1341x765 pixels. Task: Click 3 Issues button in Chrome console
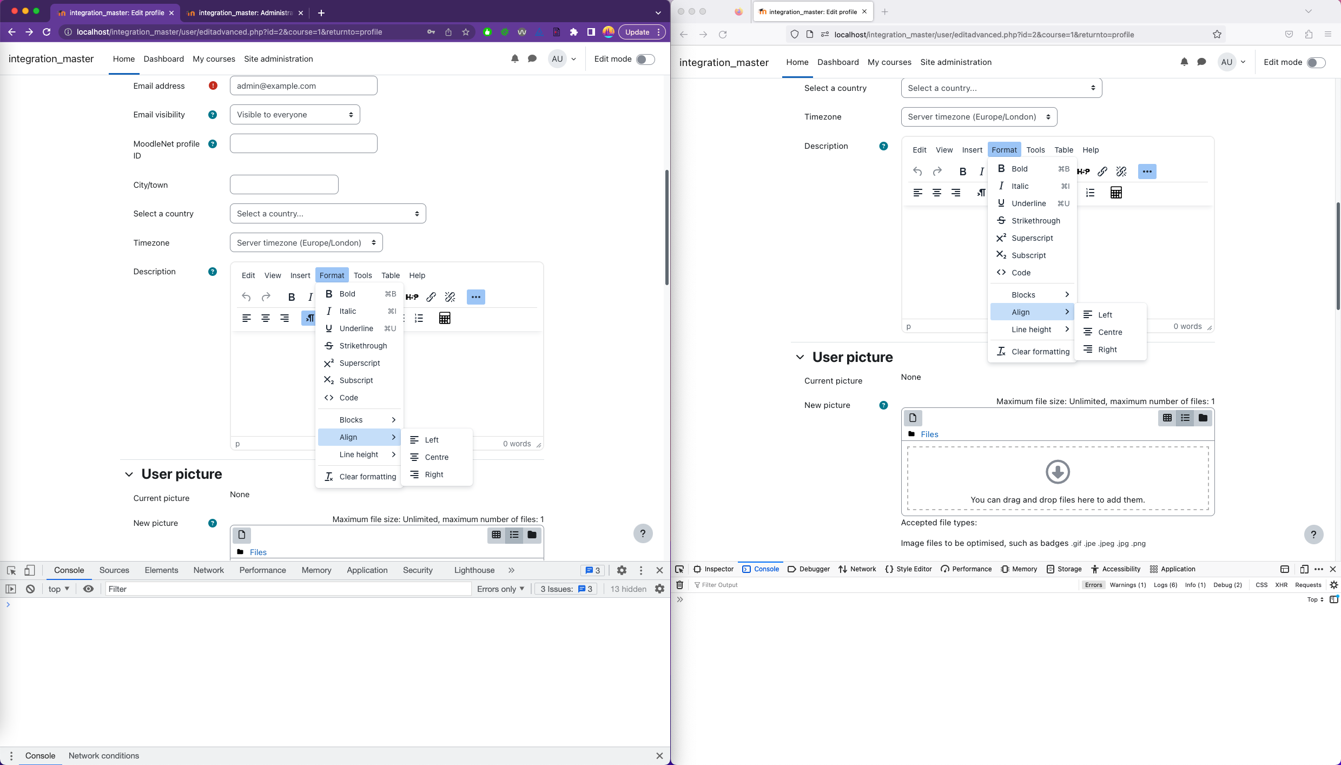tap(566, 589)
